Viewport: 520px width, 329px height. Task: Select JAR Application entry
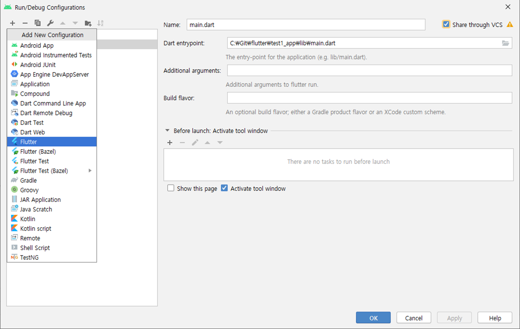[x=52, y=199]
